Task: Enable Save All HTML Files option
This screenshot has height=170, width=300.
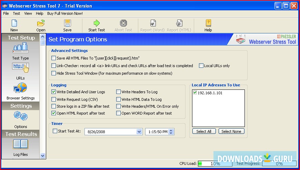Action: pyautogui.click(x=53, y=58)
